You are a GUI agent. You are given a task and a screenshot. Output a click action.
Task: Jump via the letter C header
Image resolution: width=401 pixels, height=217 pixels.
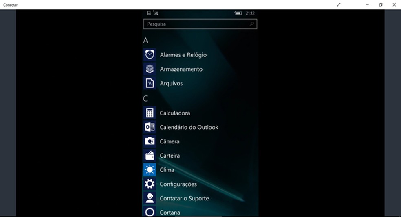click(145, 98)
